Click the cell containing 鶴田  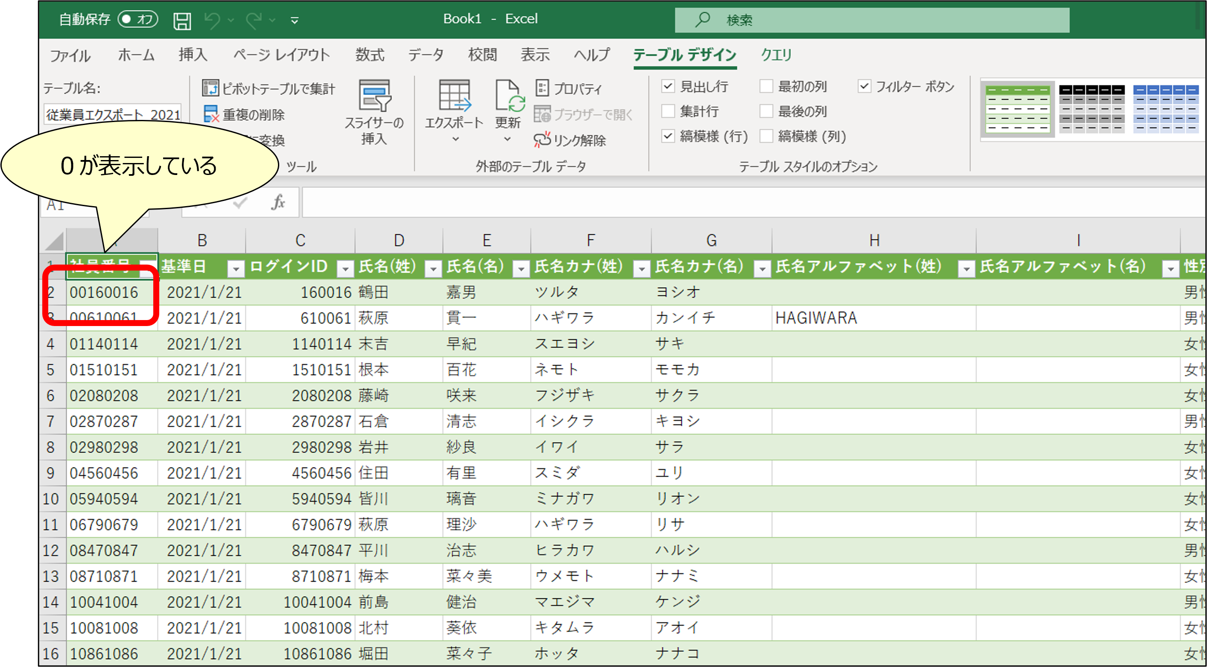pos(399,292)
